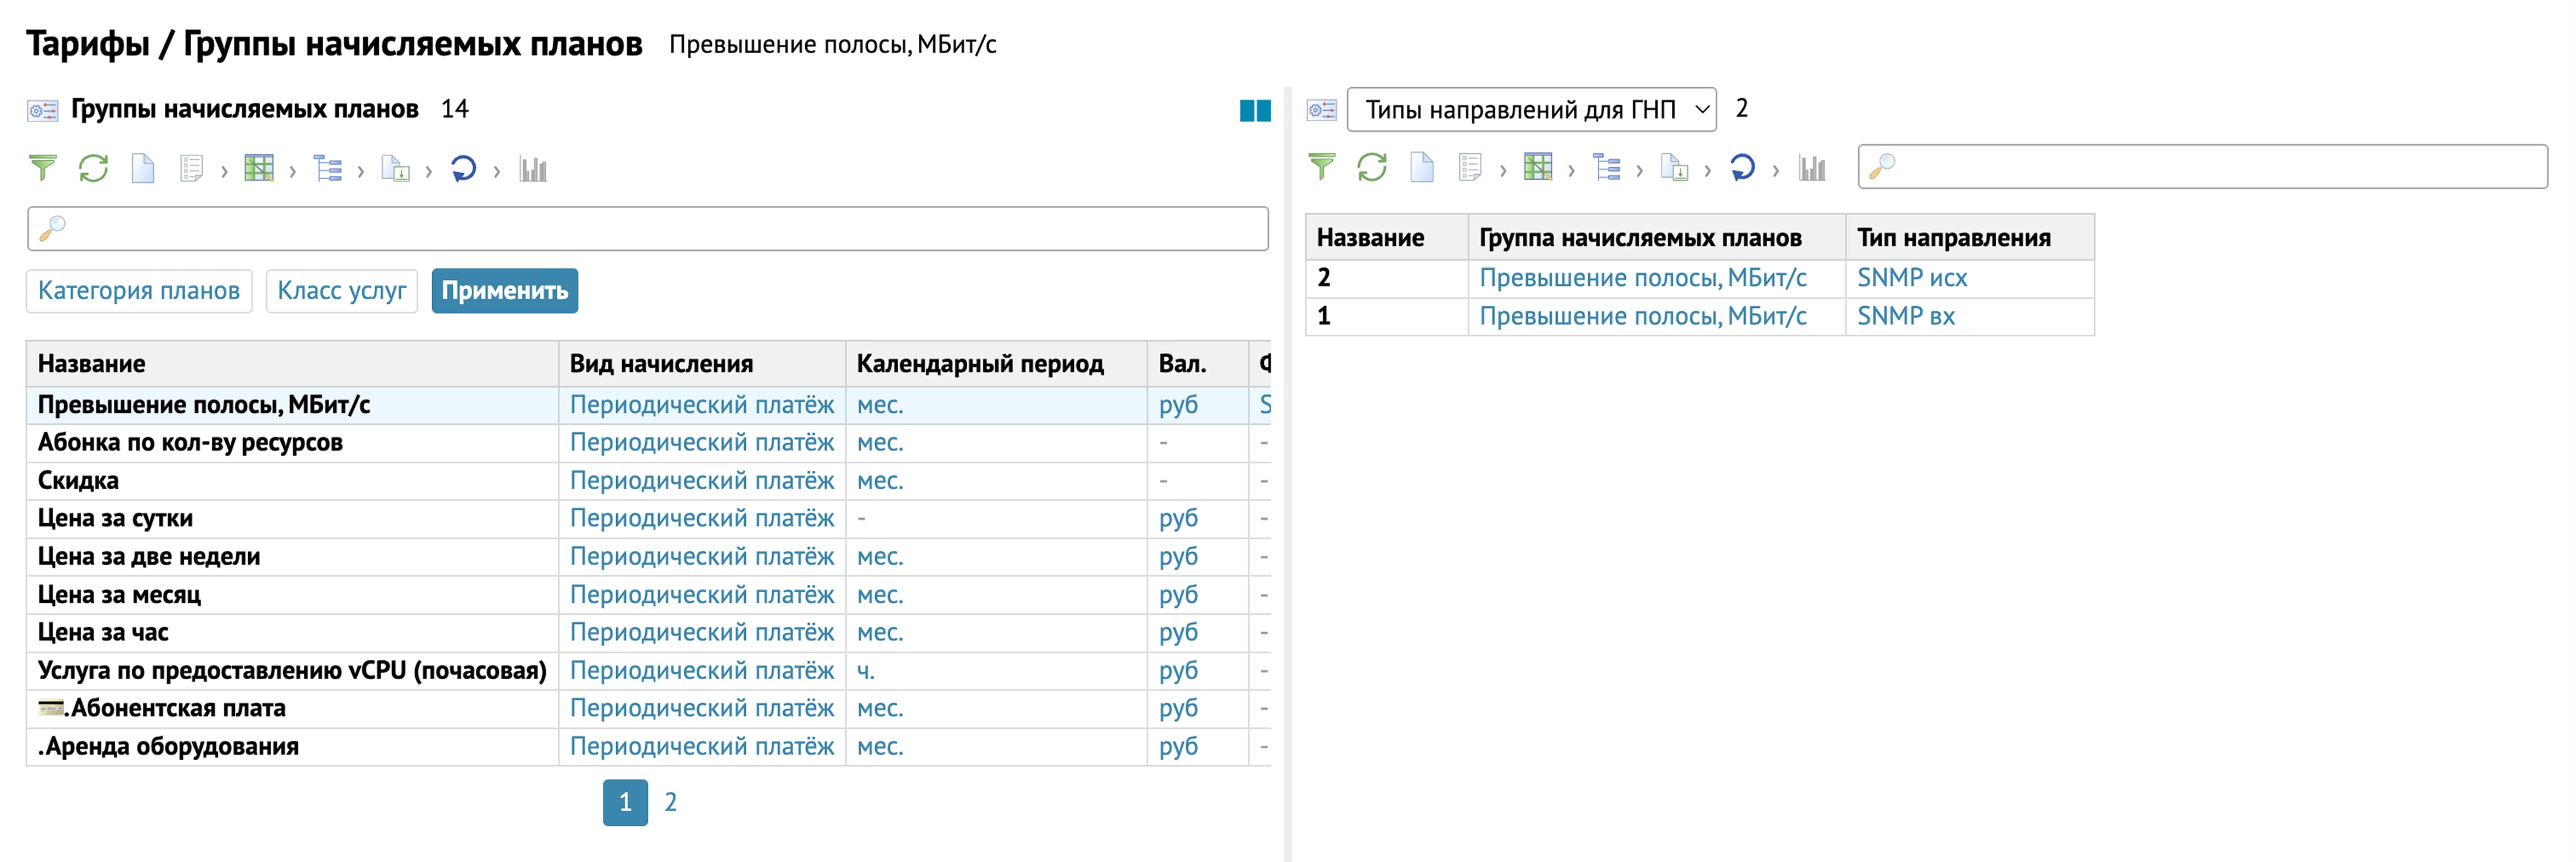Click the tree hierarchy icon in left toolbar
This screenshot has width=2576, height=862.
[327, 168]
